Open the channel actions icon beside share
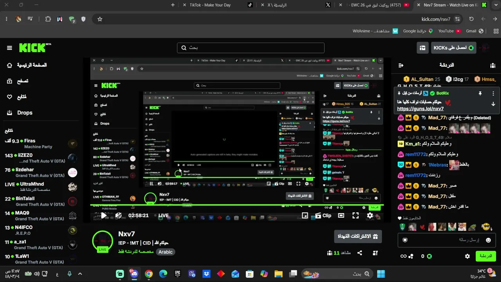This screenshot has width=501, height=282. coord(375,253)
